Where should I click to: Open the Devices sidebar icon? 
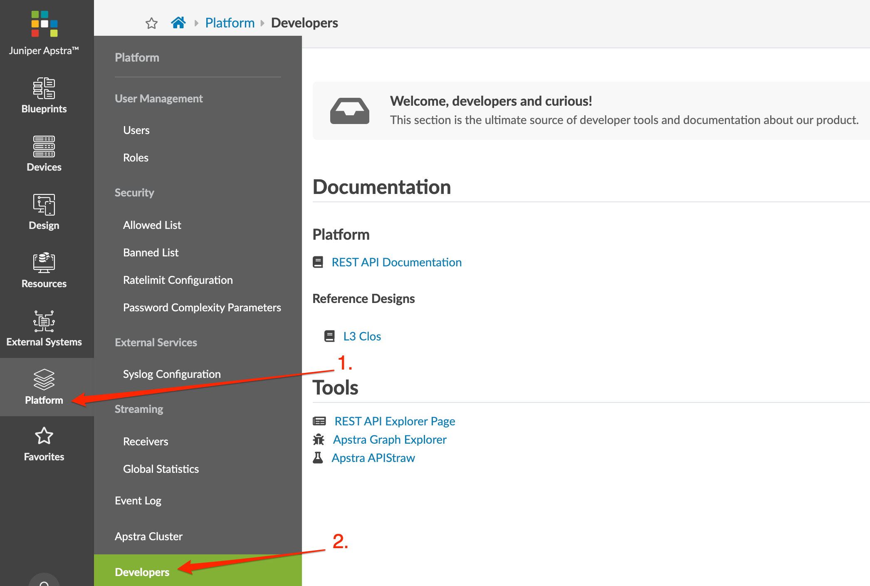44,147
